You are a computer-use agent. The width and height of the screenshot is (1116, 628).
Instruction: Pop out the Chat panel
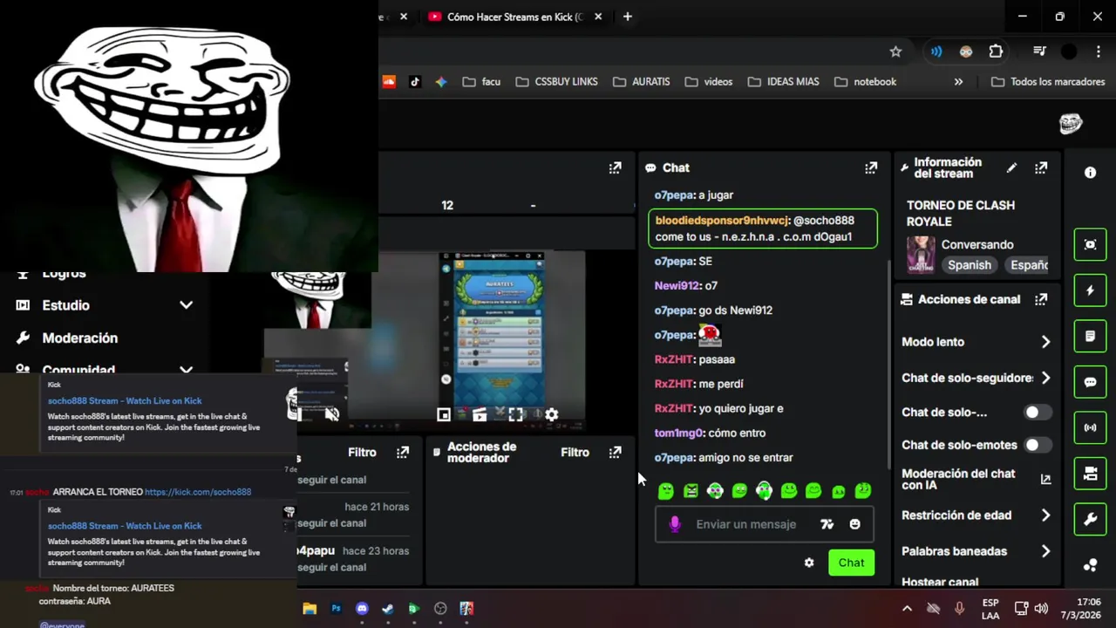click(870, 167)
